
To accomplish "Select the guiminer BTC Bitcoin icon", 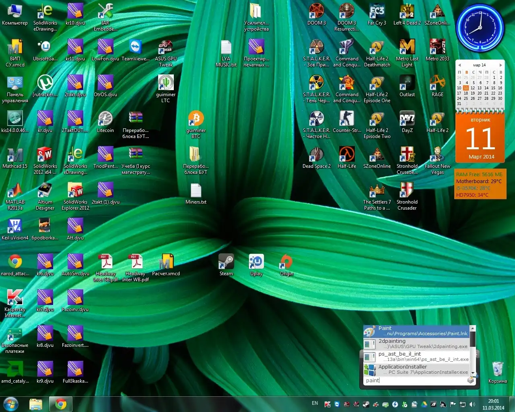I will tap(196, 119).
